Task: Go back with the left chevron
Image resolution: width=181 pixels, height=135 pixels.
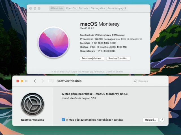Action: point(35,81)
